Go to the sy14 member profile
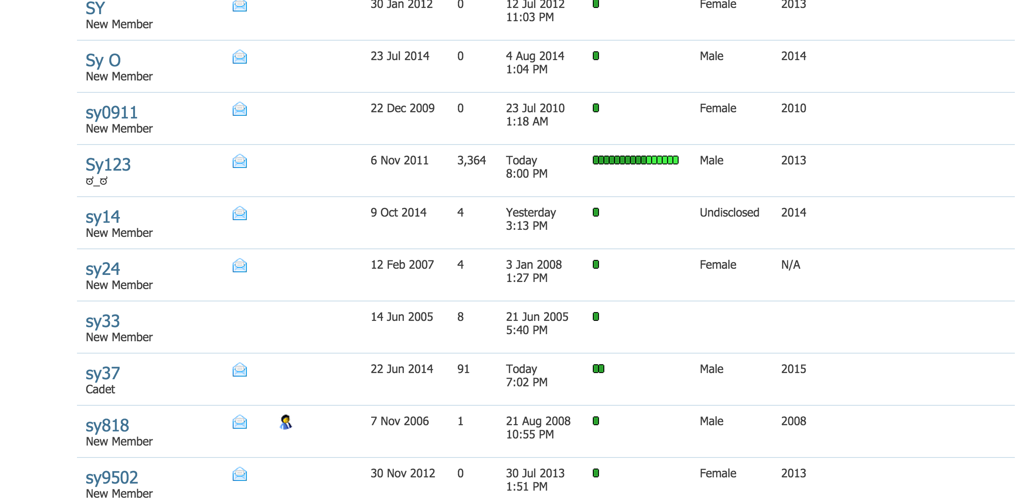The width and height of the screenshot is (1029, 503). (x=103, y=217)
